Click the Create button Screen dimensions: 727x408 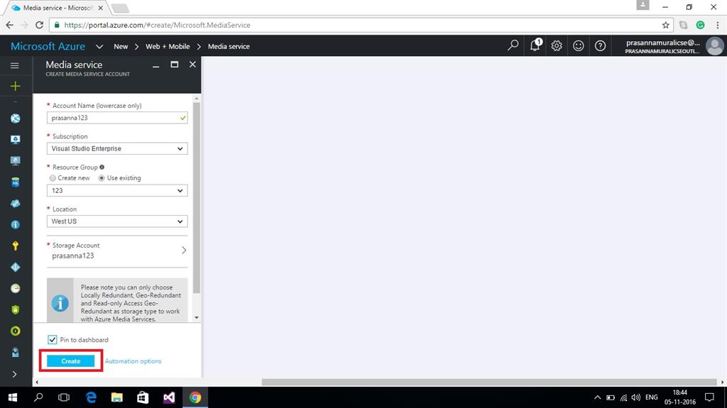(x=71, y=361)
